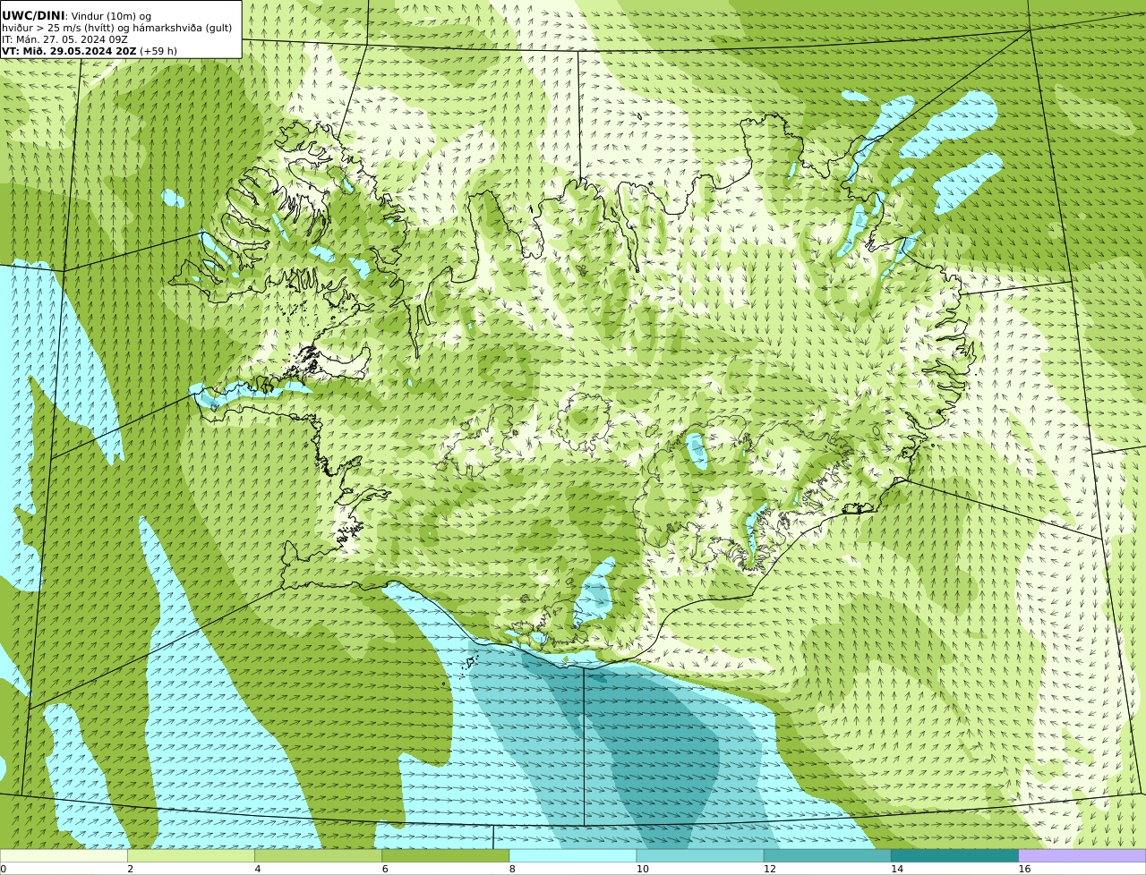Click the '2' scale tick label
The width and height of the screenshot is (1146, 875).
pos(130,869)
